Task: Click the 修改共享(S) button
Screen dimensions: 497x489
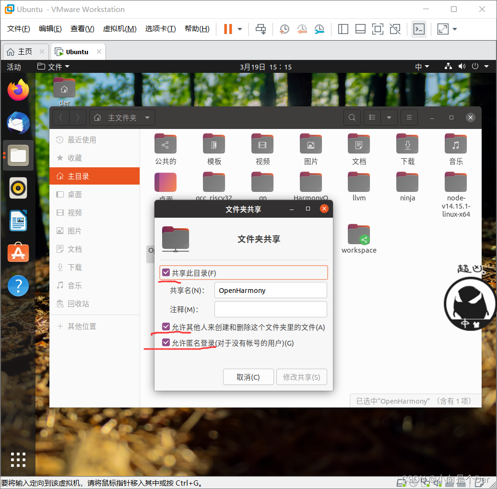Action: coord(301,377)
